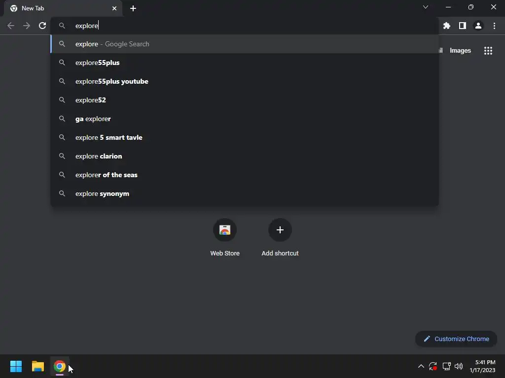Click the Extensions puzzle icon
505x378 pixels.
tap(446, 26)
